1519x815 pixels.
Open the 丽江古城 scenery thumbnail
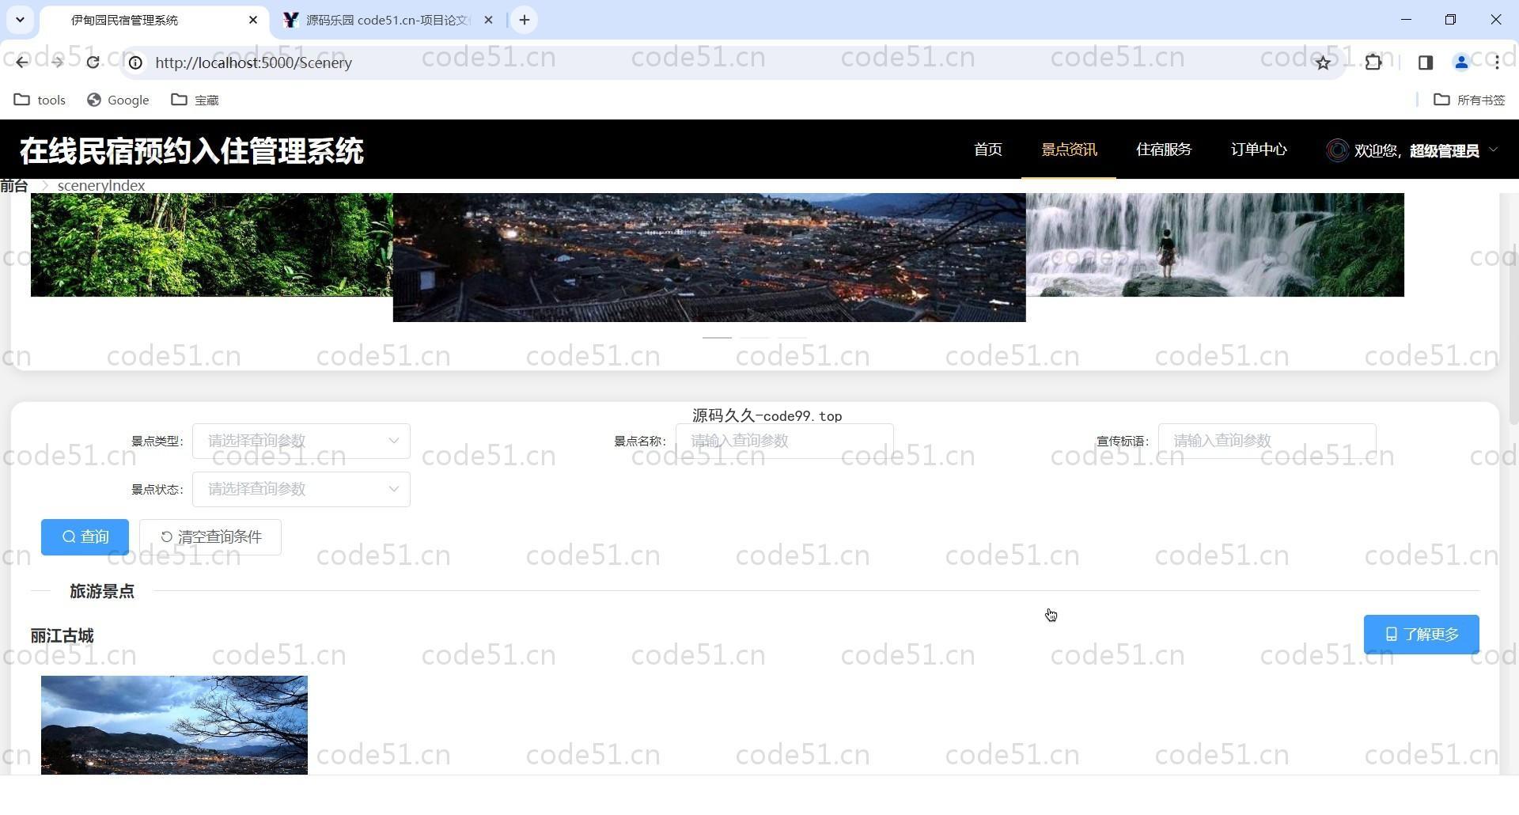[174, 725]
